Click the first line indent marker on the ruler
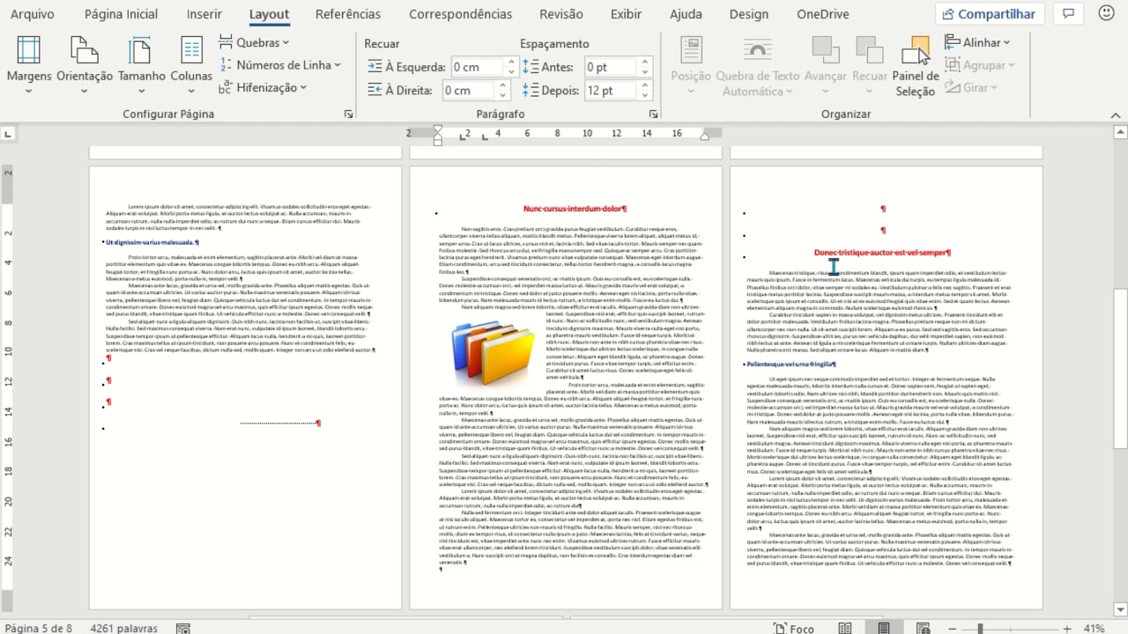1128x634 pixels. point(438,129)
